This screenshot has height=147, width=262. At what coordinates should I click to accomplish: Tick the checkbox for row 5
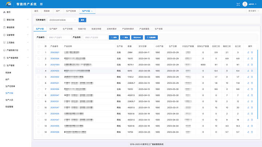39,77
